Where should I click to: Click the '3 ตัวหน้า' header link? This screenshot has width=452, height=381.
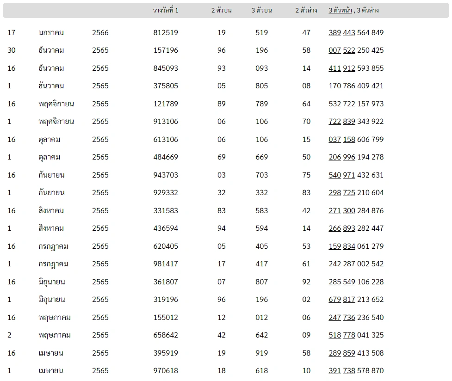click(340, 10)
